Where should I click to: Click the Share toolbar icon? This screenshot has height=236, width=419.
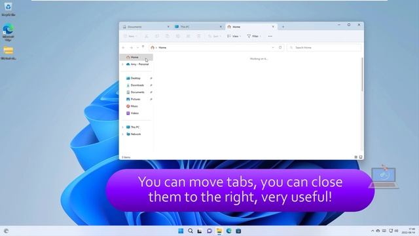[x=188, y=36]
